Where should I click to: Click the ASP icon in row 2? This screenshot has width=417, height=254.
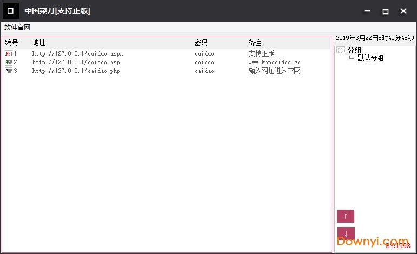(9, 63)
